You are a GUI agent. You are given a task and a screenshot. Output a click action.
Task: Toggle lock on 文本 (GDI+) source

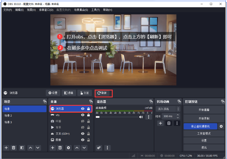[x=89, y=134]
